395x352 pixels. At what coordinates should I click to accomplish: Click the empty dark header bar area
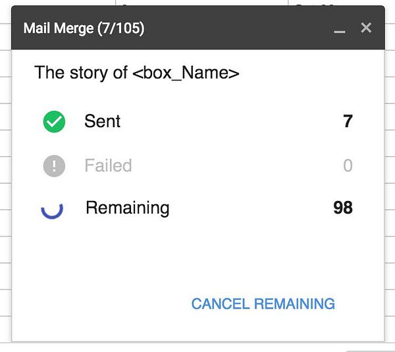[237, 28]
